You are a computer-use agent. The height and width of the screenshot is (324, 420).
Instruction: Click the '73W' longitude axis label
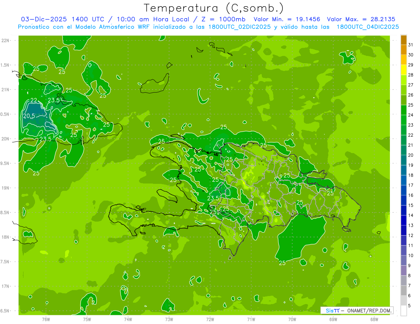(x=169, y=319)
